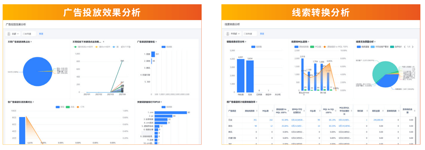The image size is (425, 150).
Task: Open the 240,000.00 amount link
Action: pyautogui.click(x=378, y=120)
